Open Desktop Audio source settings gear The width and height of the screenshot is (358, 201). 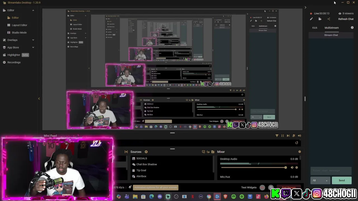[296, 167]
